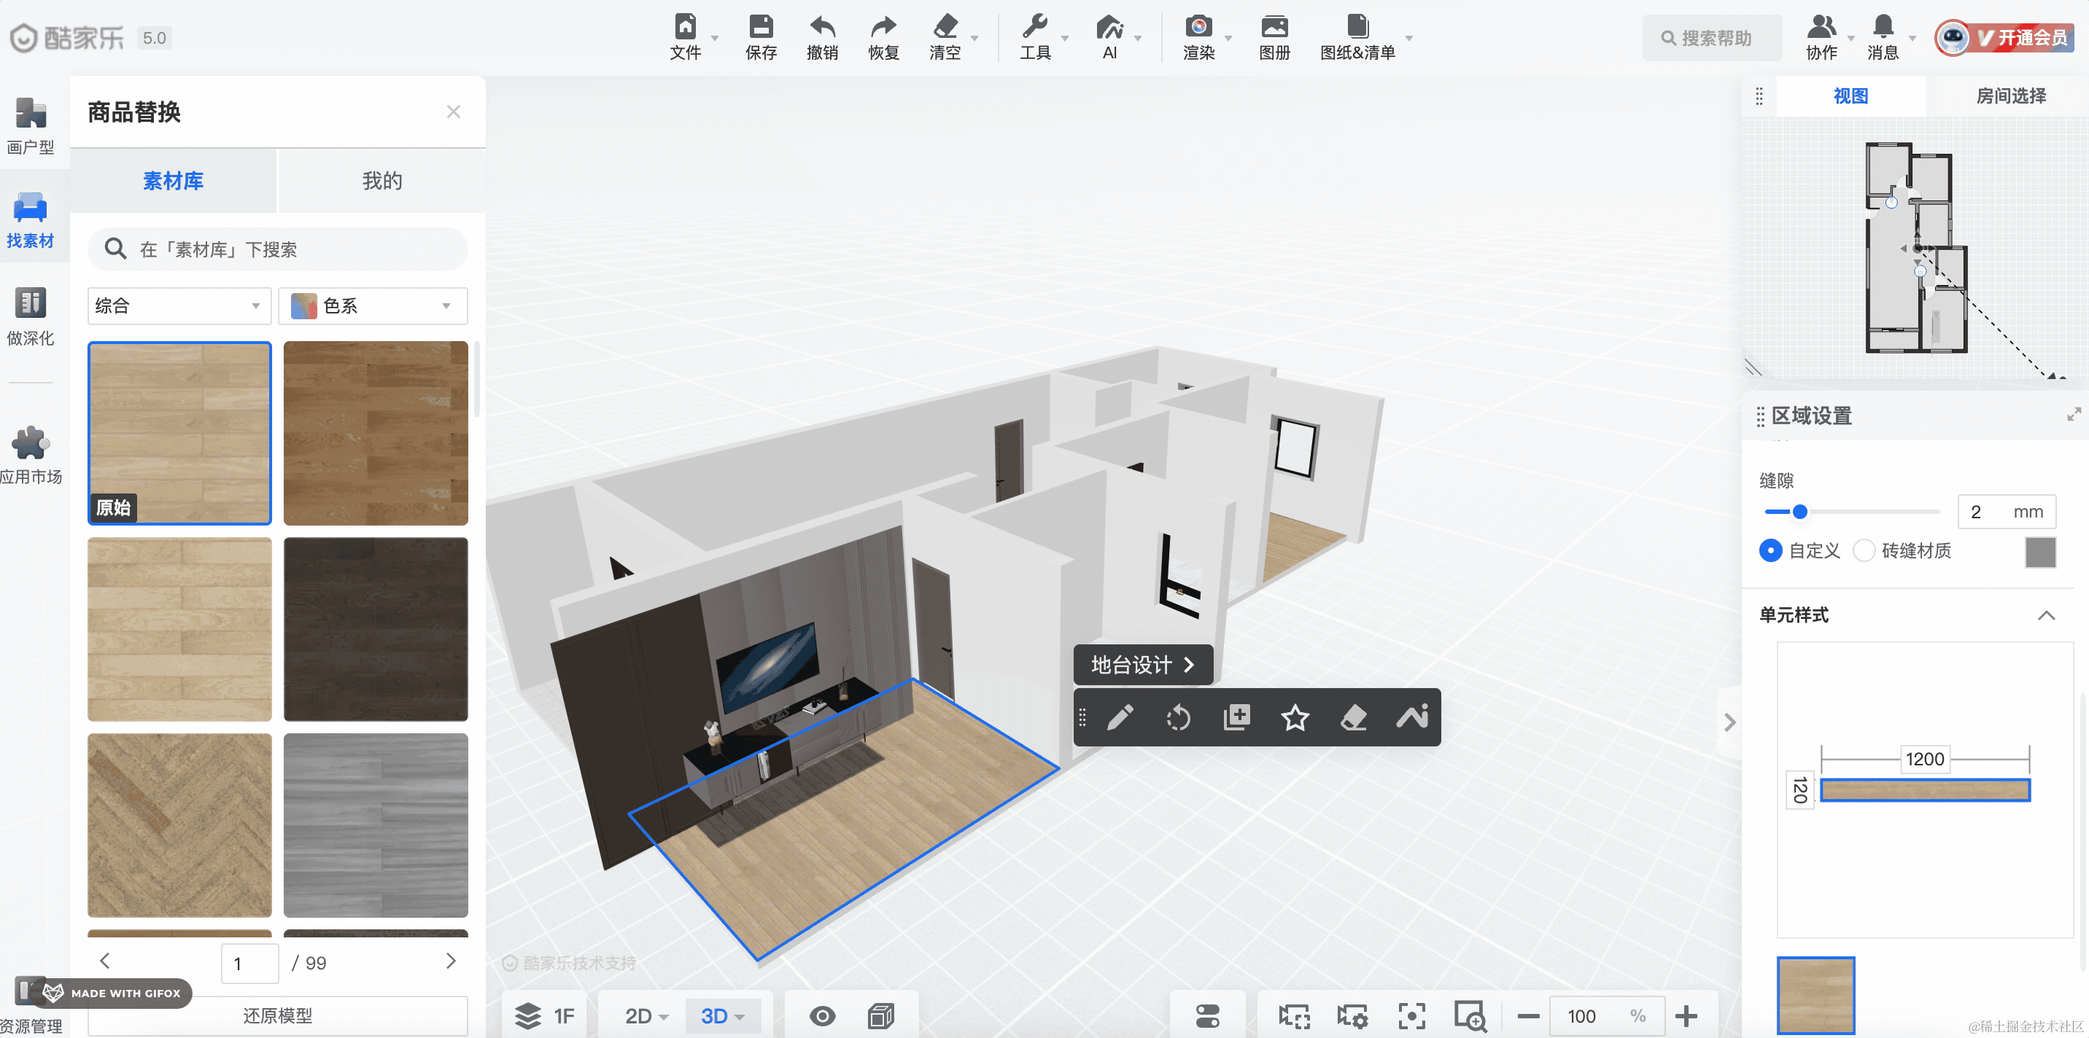This screenshot has height=1038, width=2089.
Task: Click the 搜索帮助 search help field
Action: tap(1712, 38)
